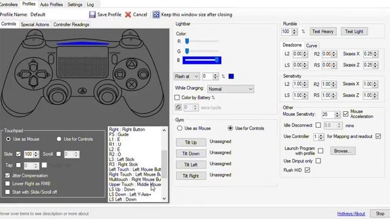Open the Log tab
390x219 pixels.
pyautogui.click(x=90, y=4)
